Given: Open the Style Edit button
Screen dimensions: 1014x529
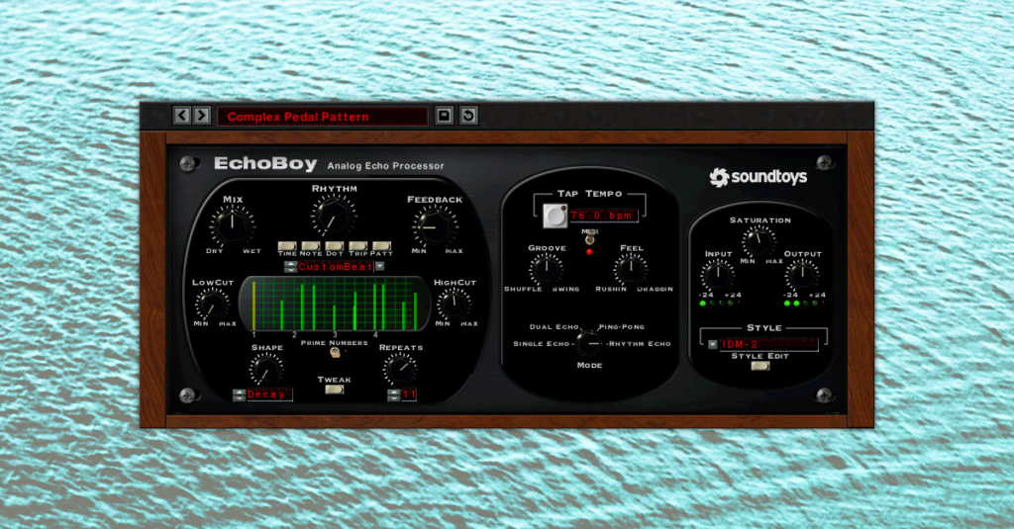Looking at the screenshot, I should coord(760,366).
